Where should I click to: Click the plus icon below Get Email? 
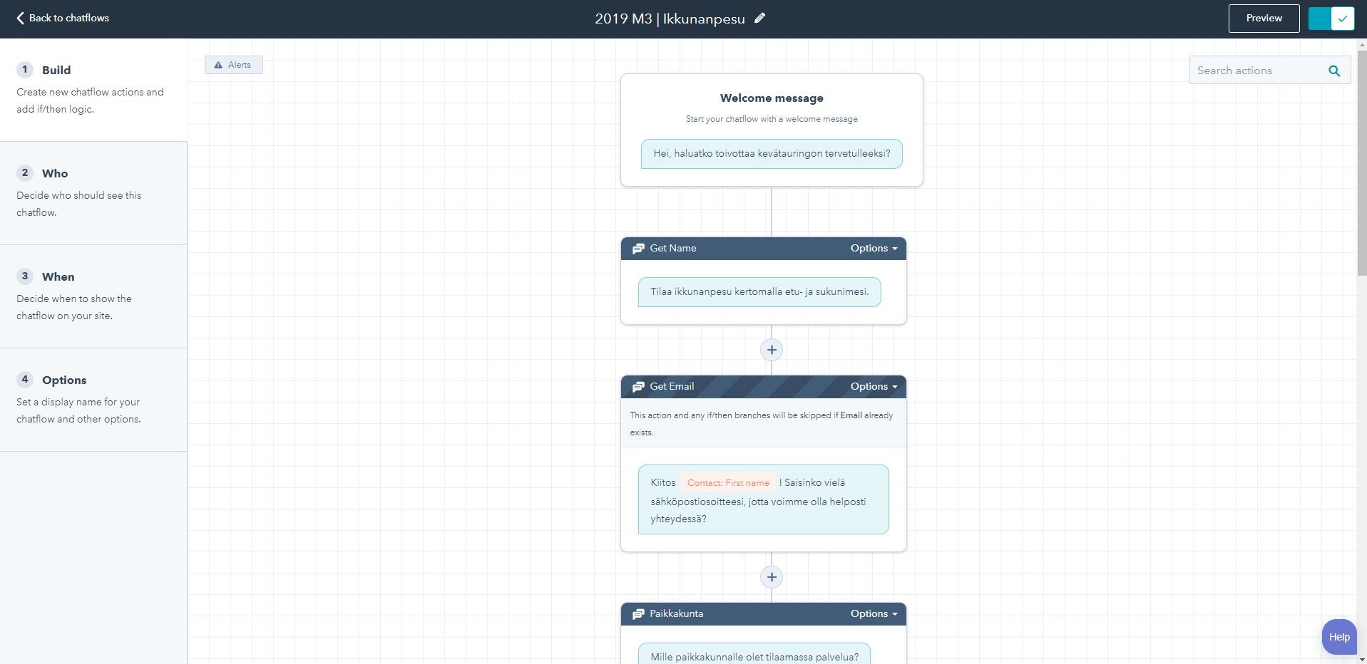click(x=772, y=577)
